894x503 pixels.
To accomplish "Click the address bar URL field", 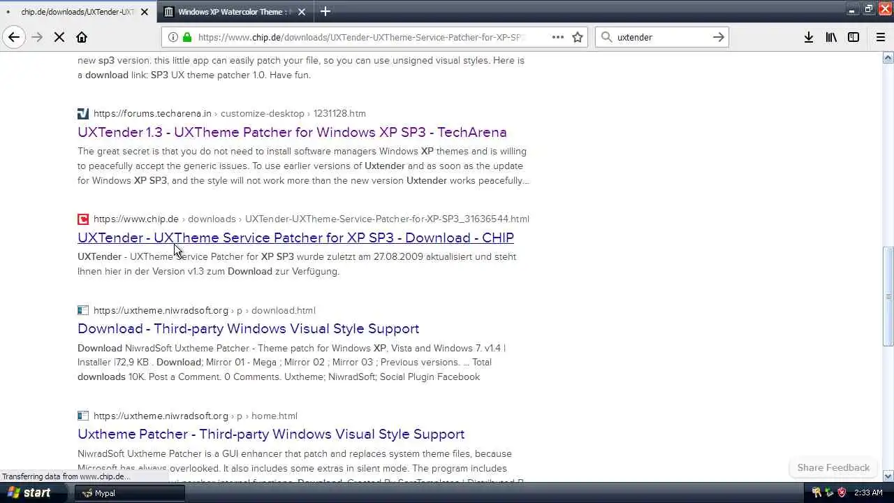I will pos(361,37).
